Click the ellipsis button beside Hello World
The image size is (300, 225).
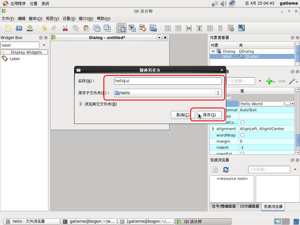(287, 104)
